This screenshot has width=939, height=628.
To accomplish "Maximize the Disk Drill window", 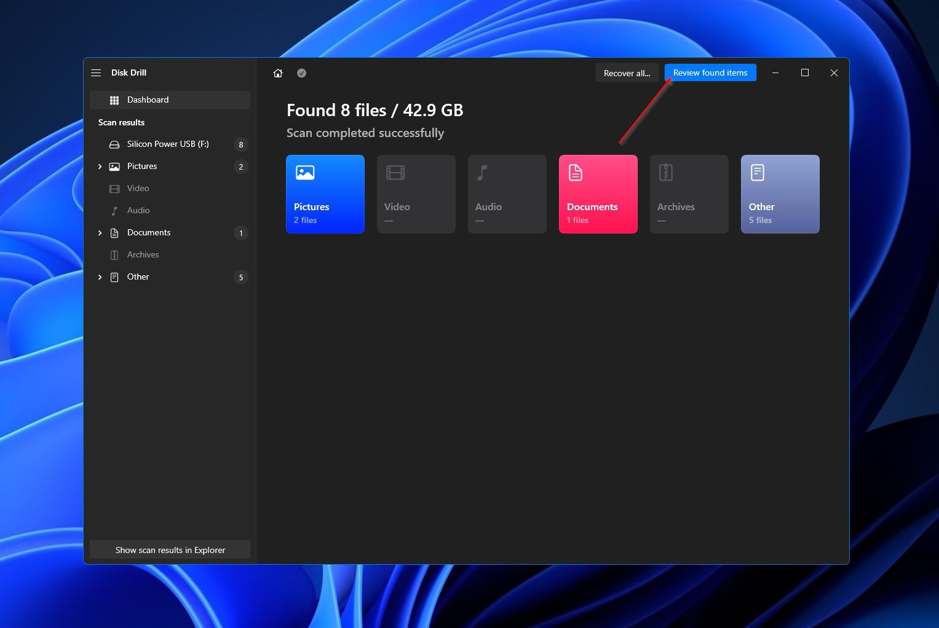I will (805, 73).
